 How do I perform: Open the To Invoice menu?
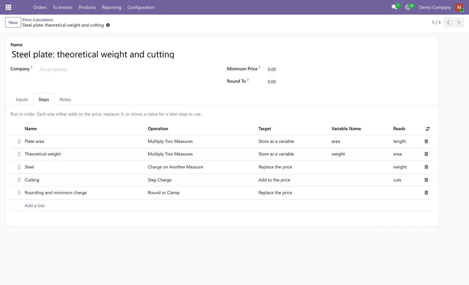point(62,7)
